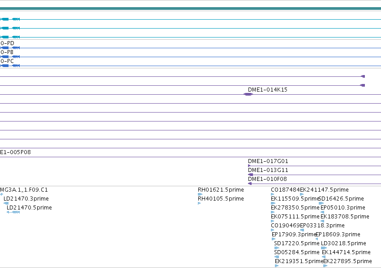Viewport: 381px width, 268px height.
Task: Select the EK227895.5prime EST label
Action: pyautogui.click(x=347, y=261)
